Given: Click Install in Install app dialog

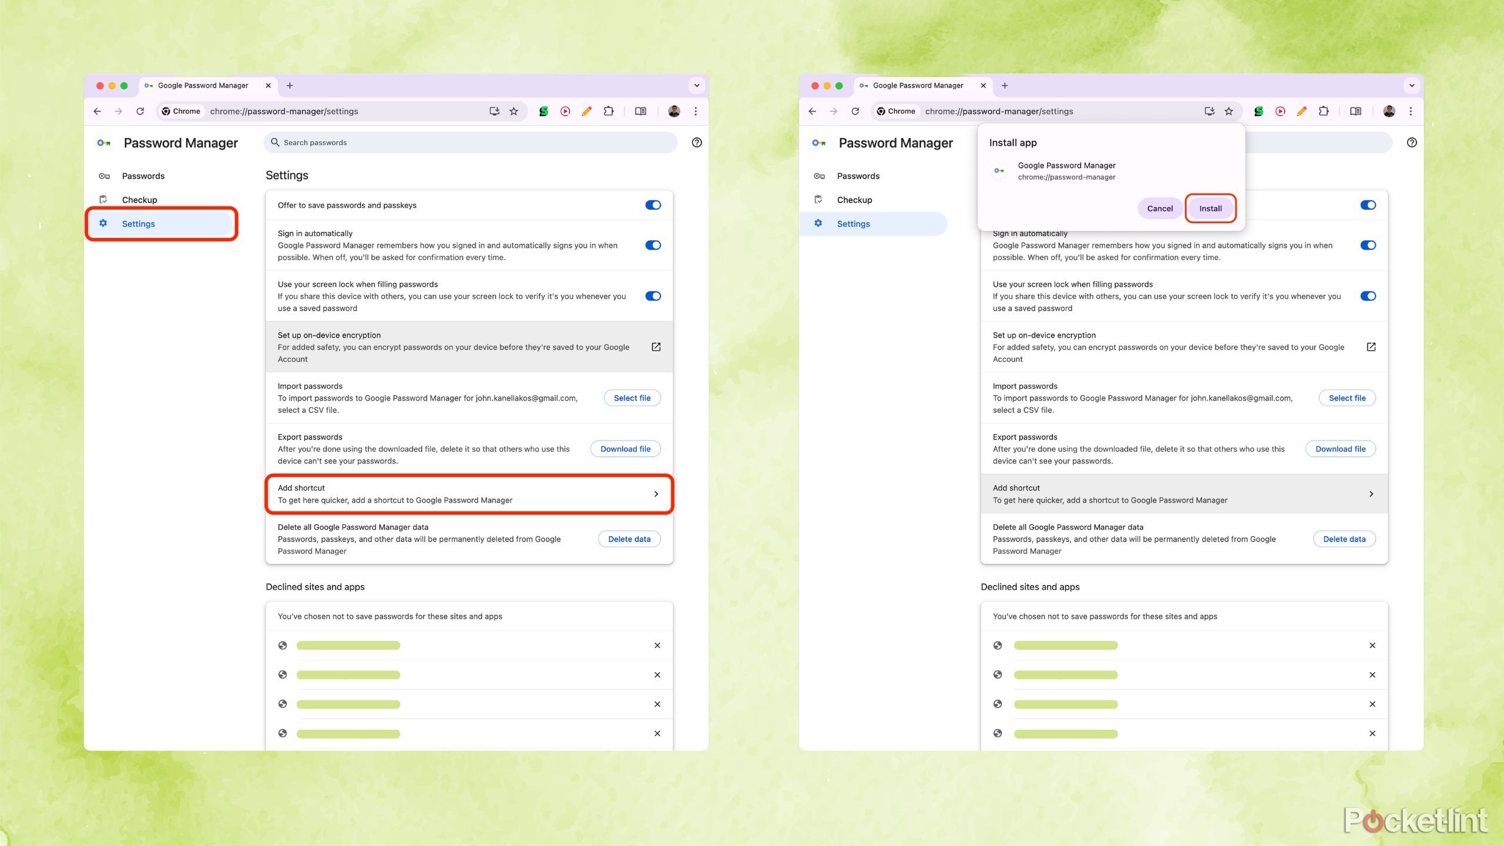Looking at the screenshot, I should tap(1210, 208).
